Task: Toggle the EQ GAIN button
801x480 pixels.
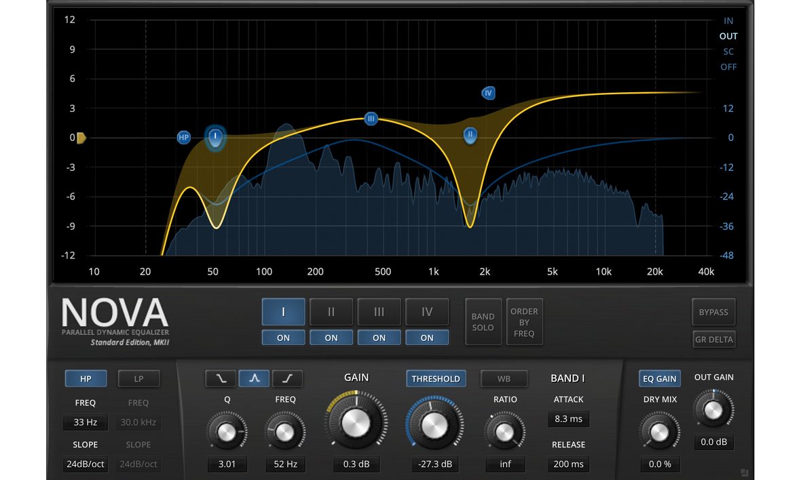Action: pyautogui.click(x=660, y=378)
